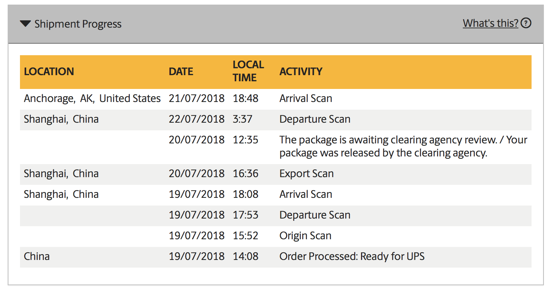Click the 21/07/2018 date cell
Screen dimensions: 550x296
coord(197,99)
